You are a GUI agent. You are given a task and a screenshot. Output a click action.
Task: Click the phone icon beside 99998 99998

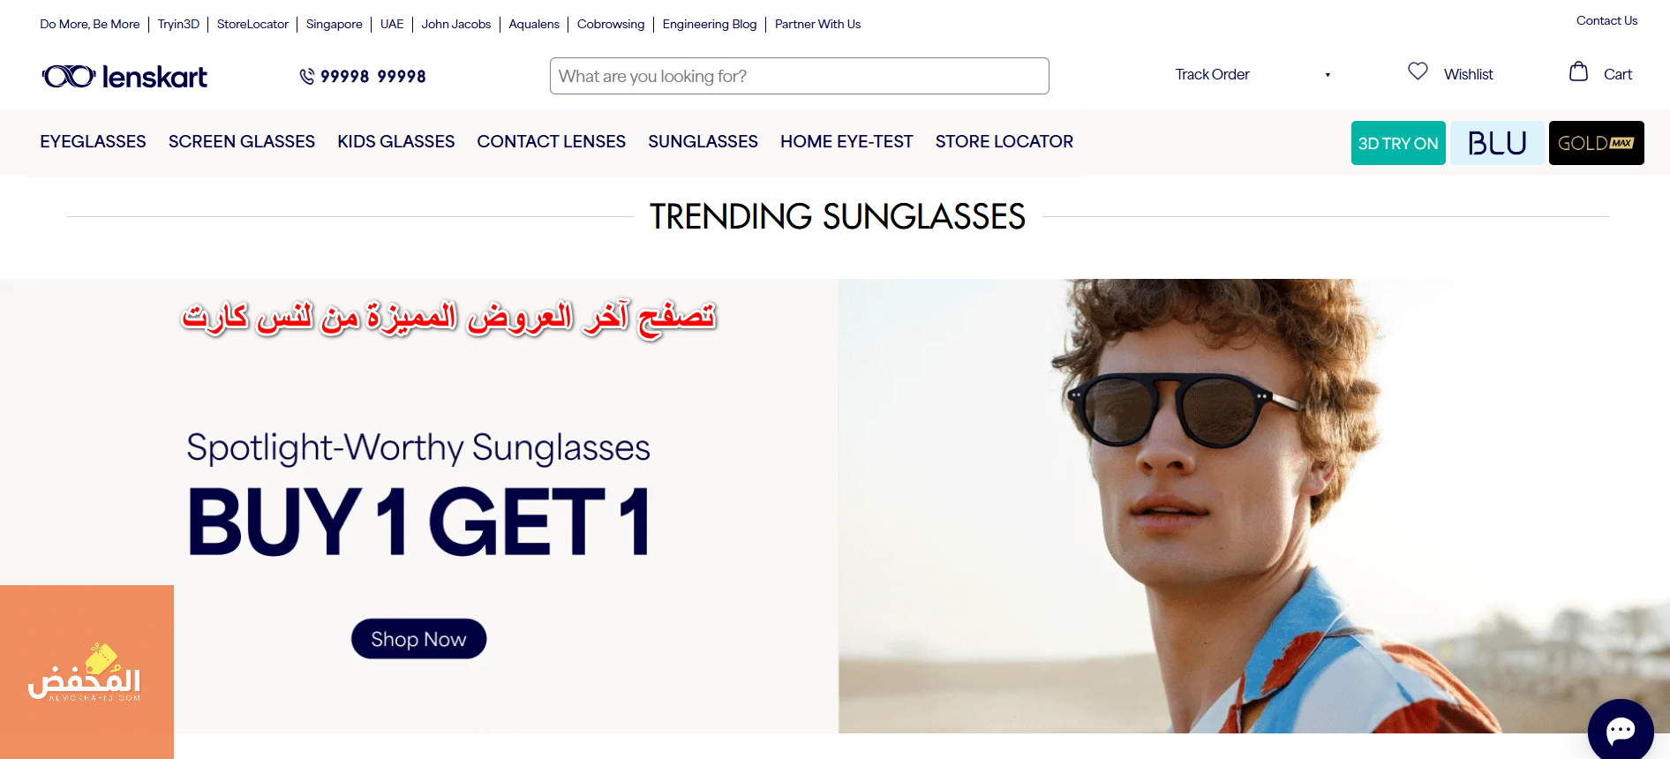click(307, 77)
